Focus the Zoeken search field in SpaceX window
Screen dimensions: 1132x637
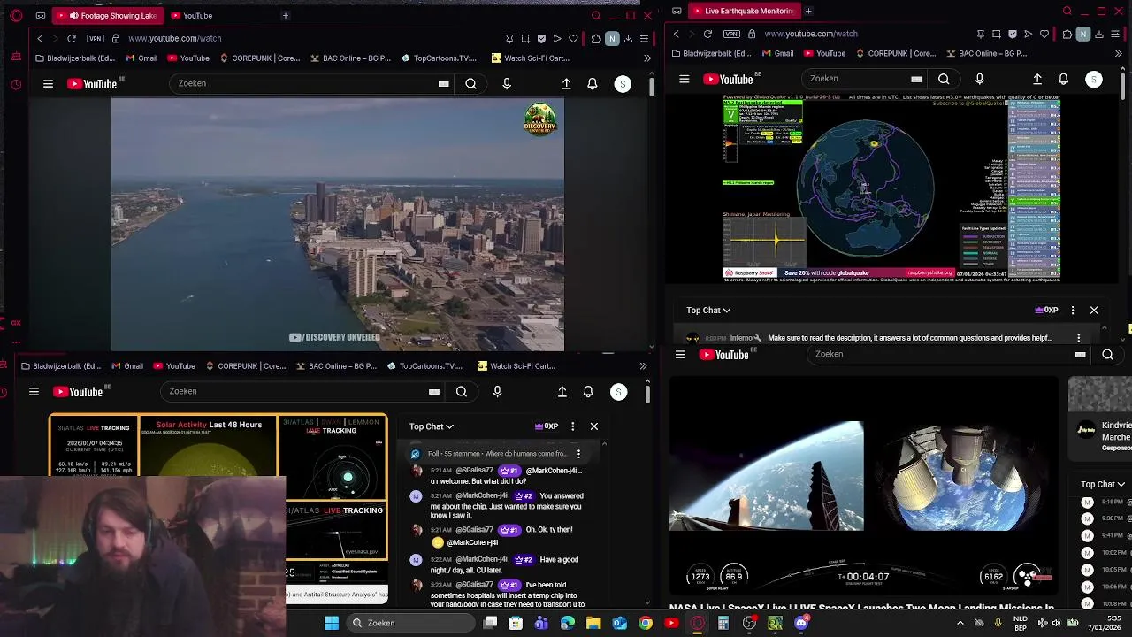coord(938,355)
